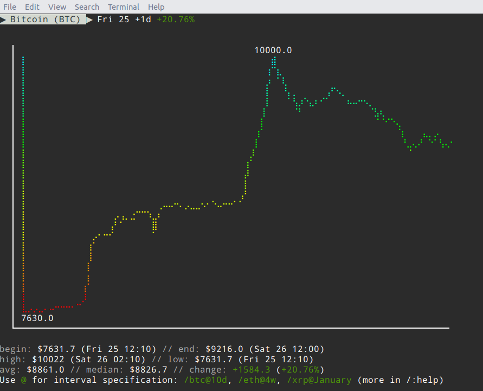Click the end value $9216.0

pos(224,349)
